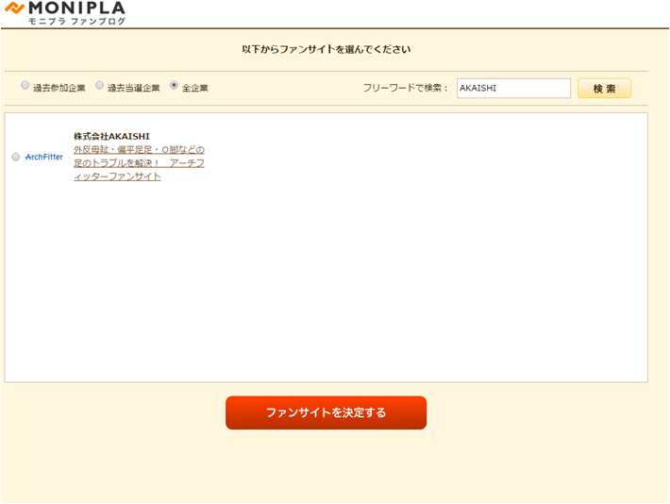This screenshot has width=670, height=504.
Task: Click the 検索 search button
Action: pyautogui.click(x=604, y=88)
